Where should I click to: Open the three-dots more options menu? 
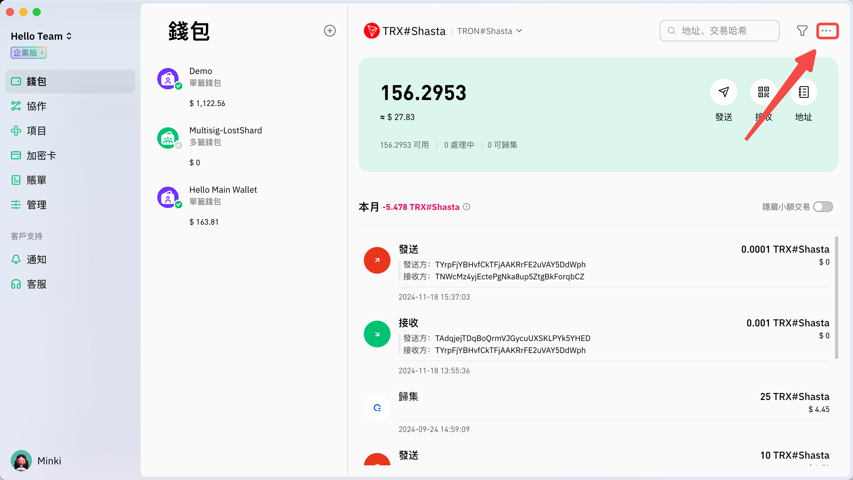tap(827, 31)
